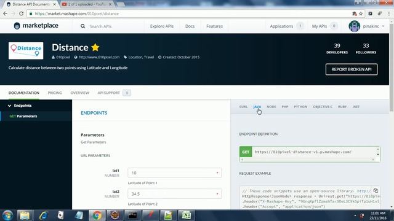Switch to the OVERVIEW tab

coord(79,93)
